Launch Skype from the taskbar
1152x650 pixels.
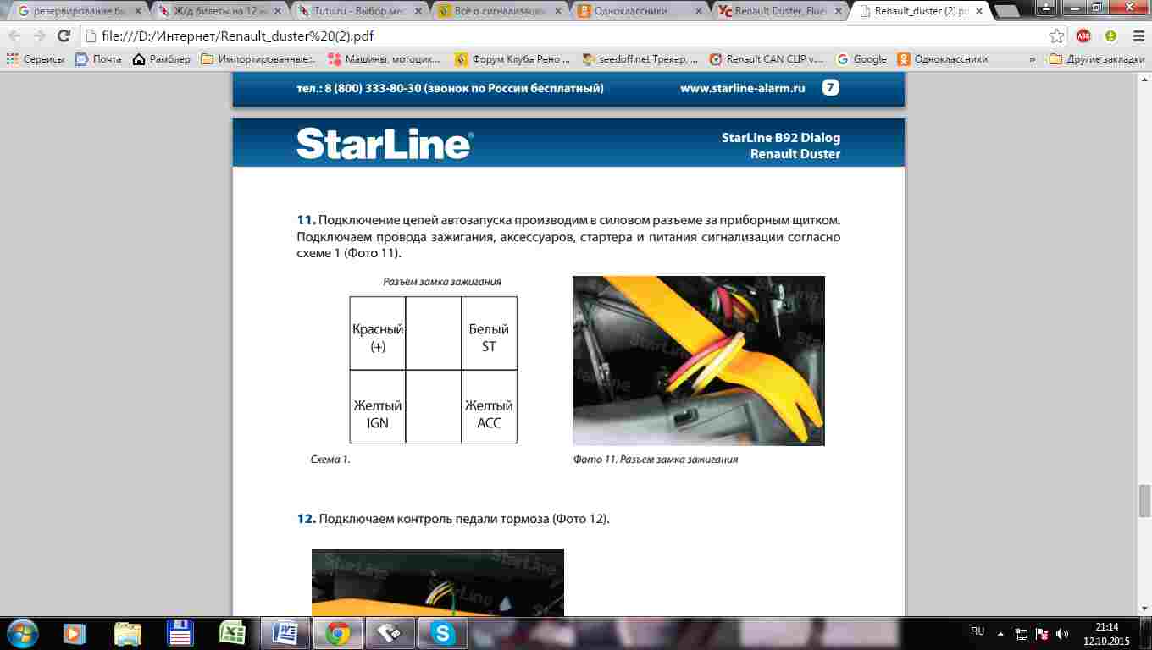(x=442, y=633)
